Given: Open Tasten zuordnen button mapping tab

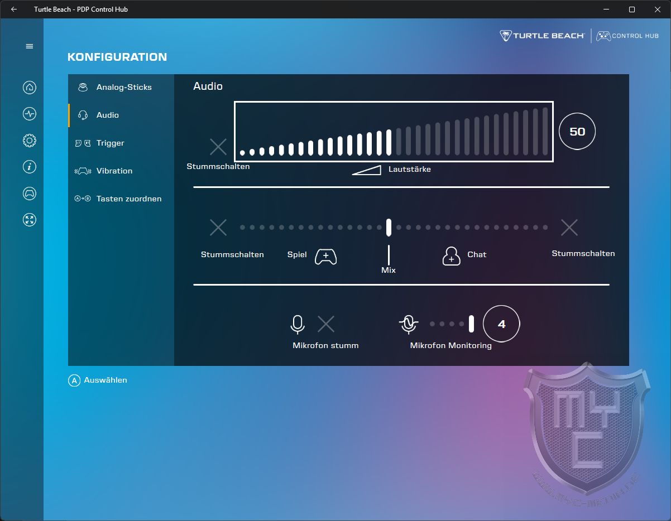Looking at the screenshot, I should pos(128,199).
